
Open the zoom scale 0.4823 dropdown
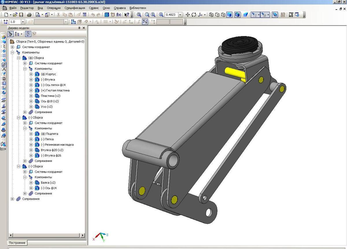pos(180,14)
